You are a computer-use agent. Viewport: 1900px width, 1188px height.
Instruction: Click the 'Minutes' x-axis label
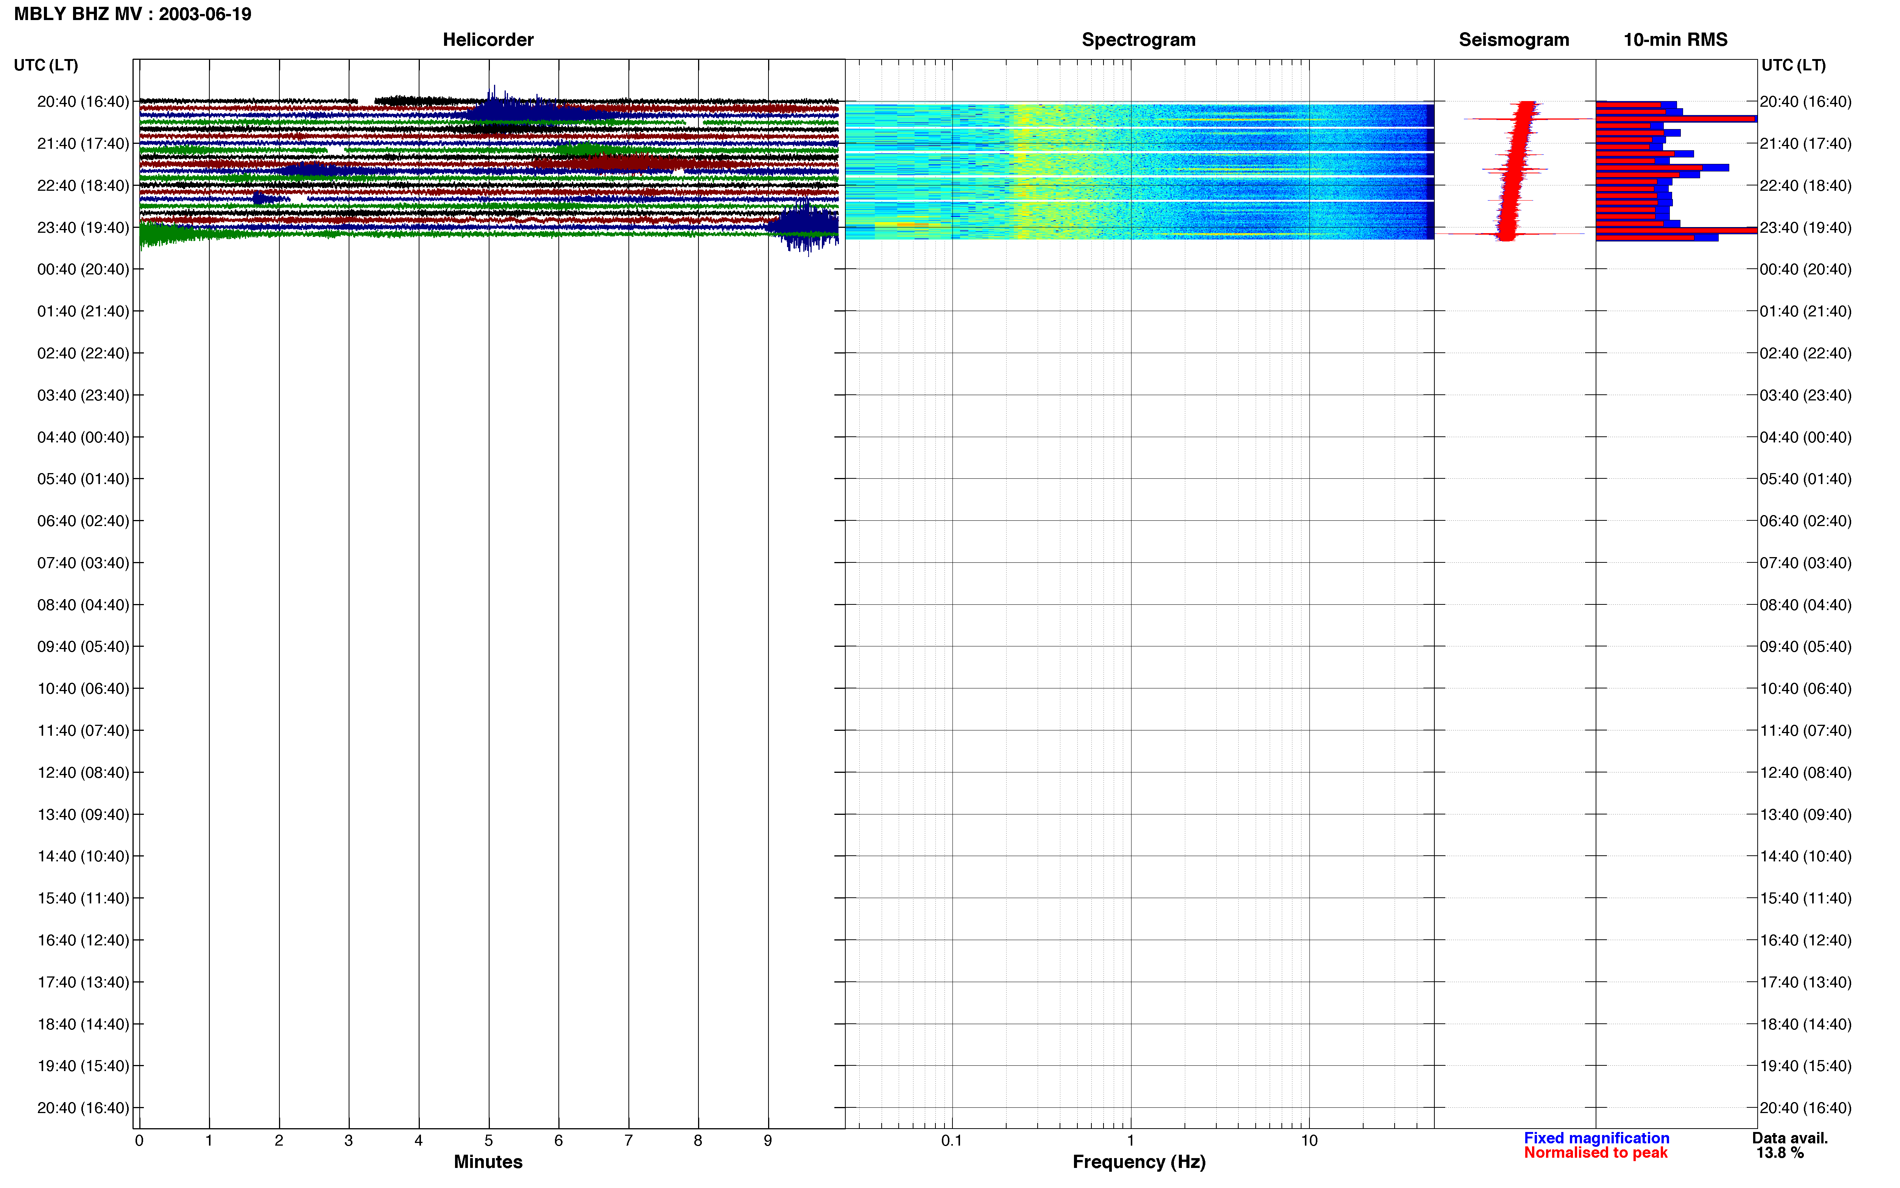pos(488,1161)
